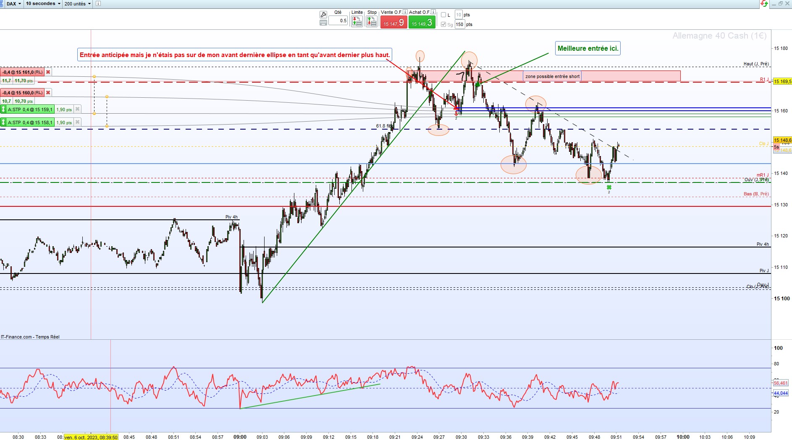Cancel the -0,4 @ 15 160,0 order
792x440 pixels.
coord(48,93)
